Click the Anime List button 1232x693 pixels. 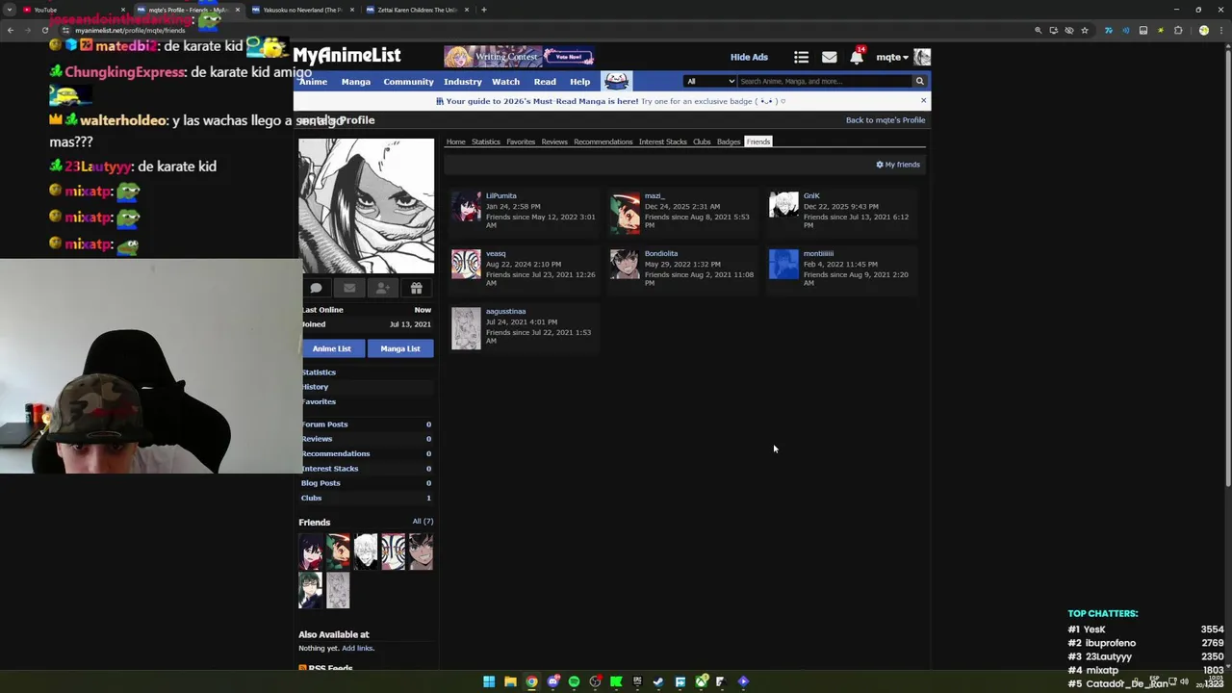tap(332, 348)
